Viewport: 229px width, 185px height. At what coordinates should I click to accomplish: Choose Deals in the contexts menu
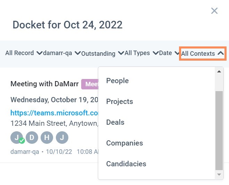(115, 122)
